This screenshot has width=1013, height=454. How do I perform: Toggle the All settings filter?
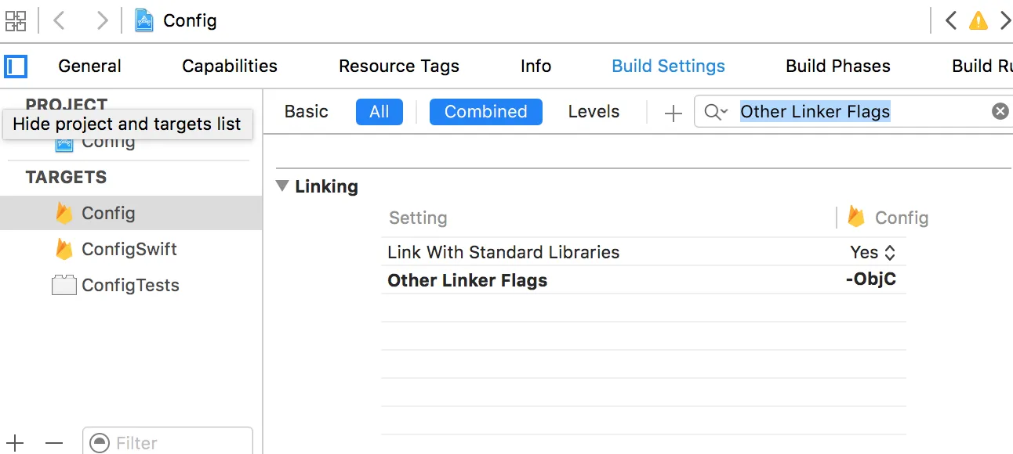tap(379, 112)
